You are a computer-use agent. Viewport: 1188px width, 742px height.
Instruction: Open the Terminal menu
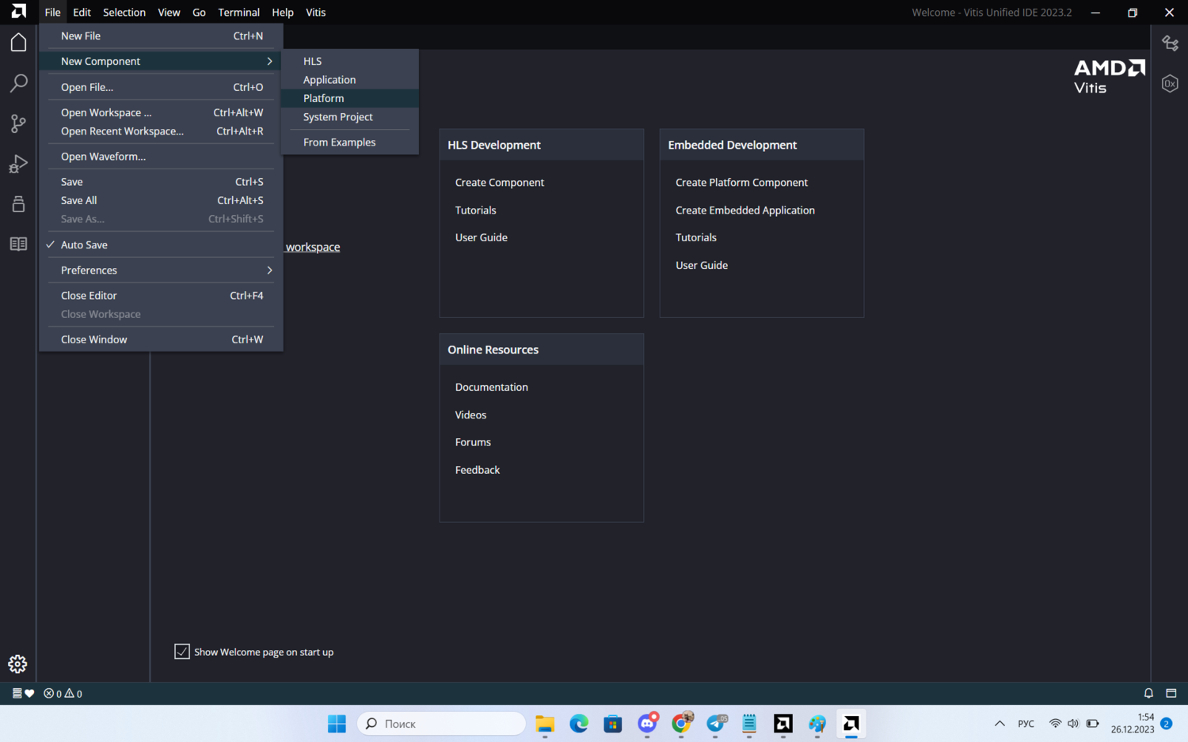coord(238,12)
